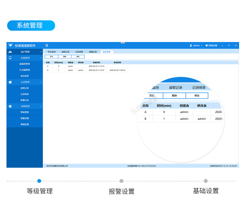
Task: Open 温湿度管理 in the sidebar
Action: coord(25,64)
